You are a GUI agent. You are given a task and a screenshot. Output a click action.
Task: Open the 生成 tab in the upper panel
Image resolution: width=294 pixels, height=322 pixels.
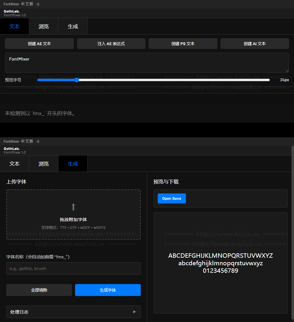[x=73, y=27]
